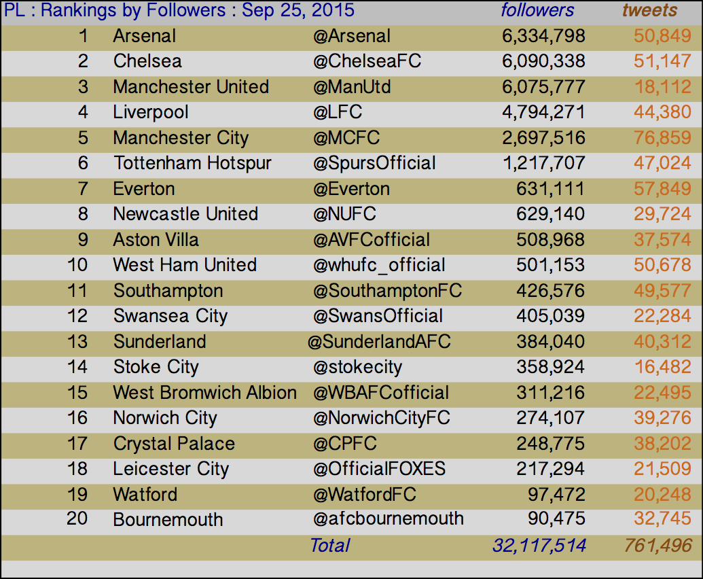Click the title 'PL : Rankings by Followers'
The height and width of the screenshot is (579, 703).
coord(115,11)
